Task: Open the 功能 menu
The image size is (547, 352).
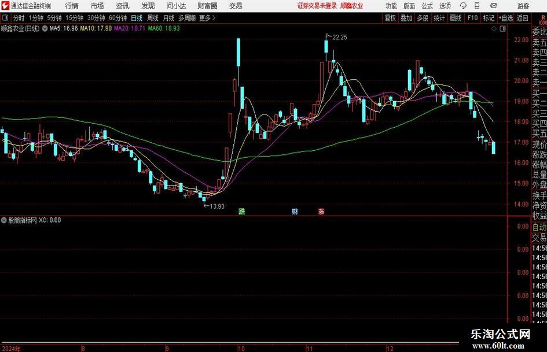Action: point(391,6)
